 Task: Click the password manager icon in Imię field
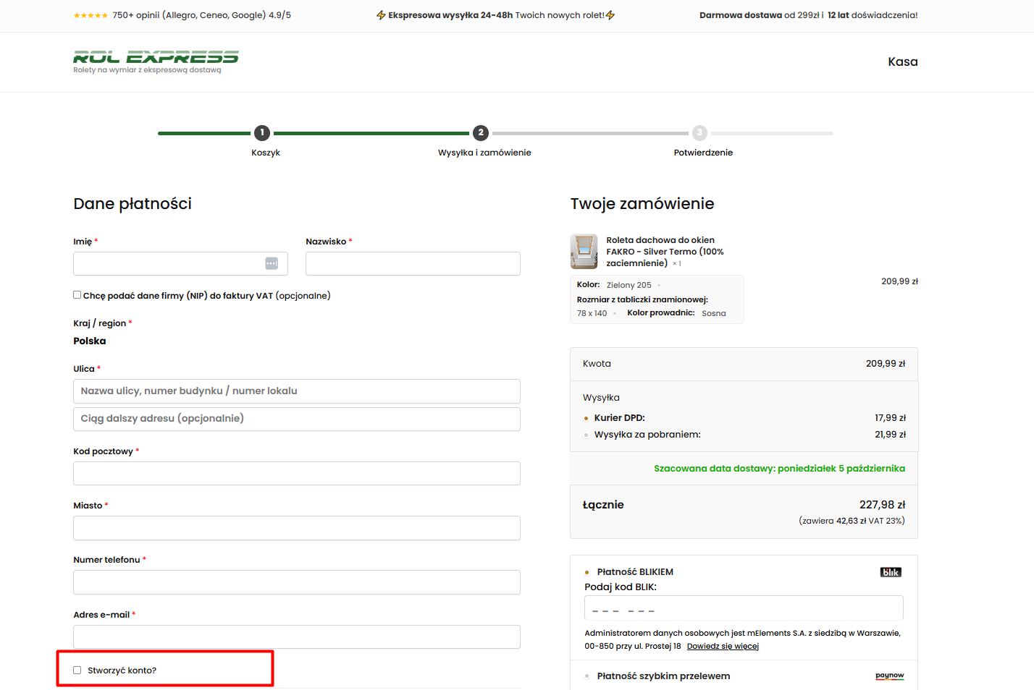pyautogui.click(x=272, y=264)
